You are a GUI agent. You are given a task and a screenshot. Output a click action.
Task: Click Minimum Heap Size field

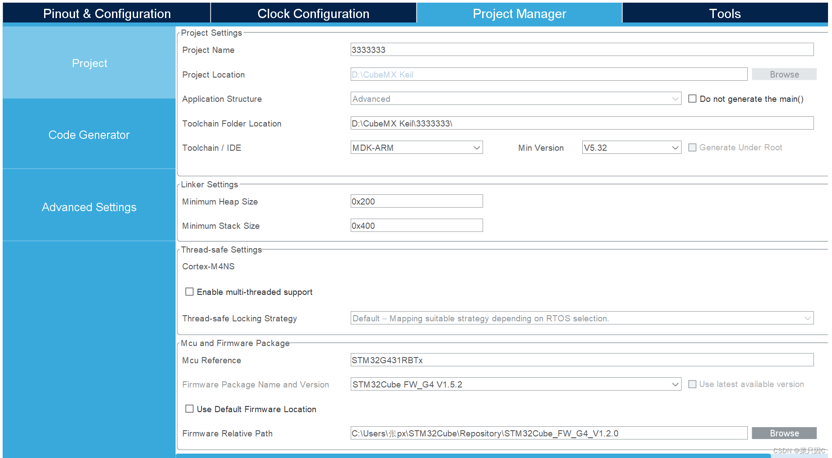pyautogui.click(x=416, y=201)
